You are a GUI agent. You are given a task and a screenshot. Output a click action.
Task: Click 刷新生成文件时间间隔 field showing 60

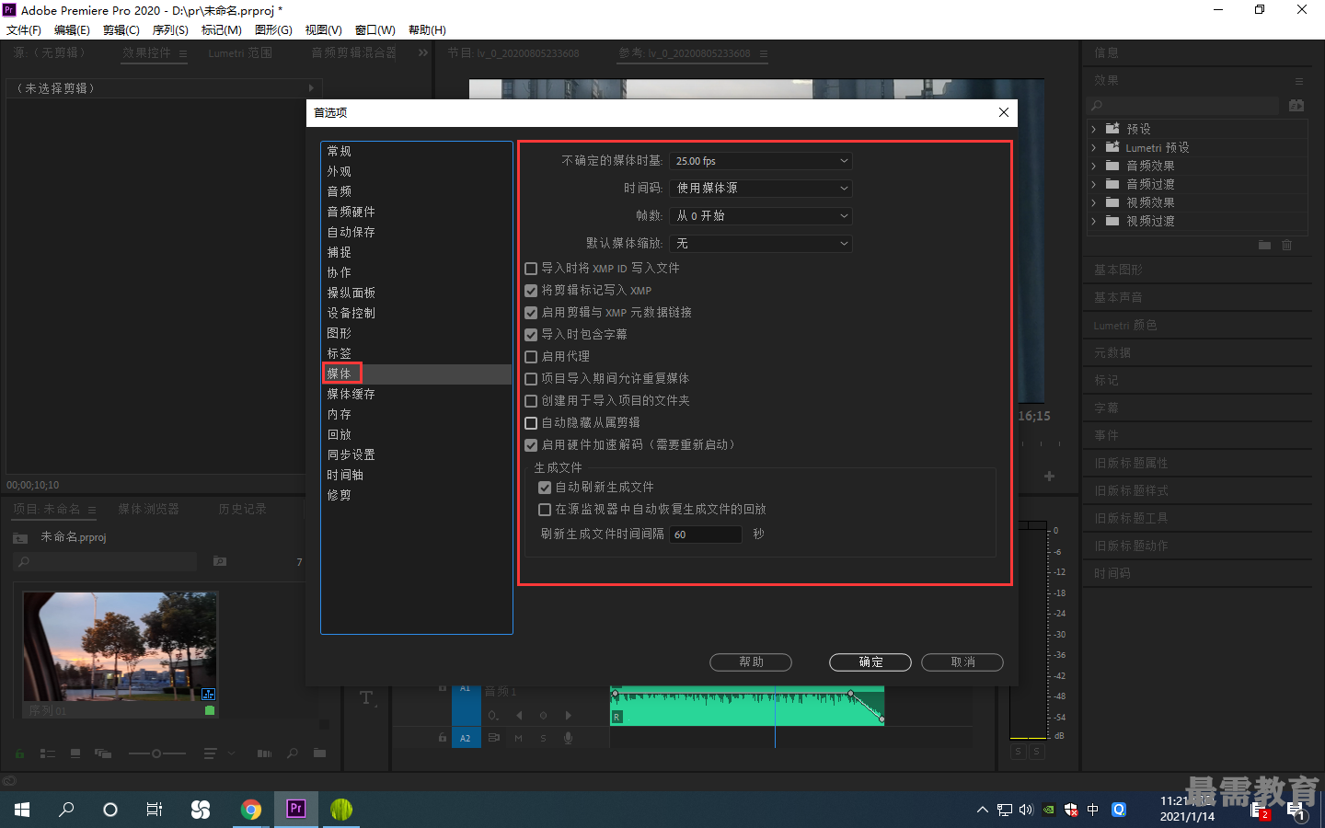[706, 535]
